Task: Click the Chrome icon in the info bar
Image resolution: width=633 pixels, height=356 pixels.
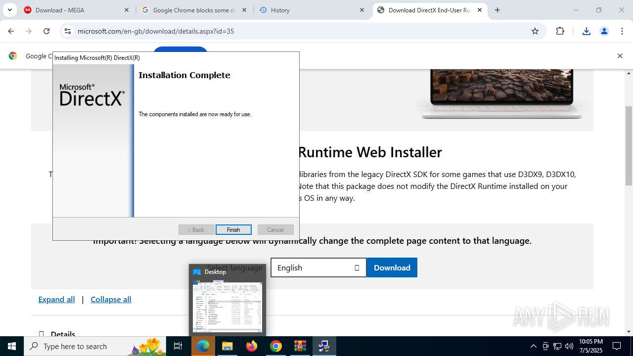Action: point(13,56)
